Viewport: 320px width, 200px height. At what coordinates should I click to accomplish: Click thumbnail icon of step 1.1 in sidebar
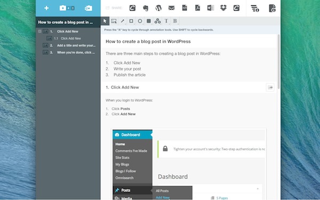pos(49,38)
